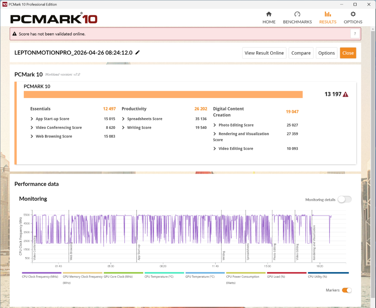Toggle GPU Core Clock legend swatch
This screenshot has height=308, width=376.
[x=123, y=273]
